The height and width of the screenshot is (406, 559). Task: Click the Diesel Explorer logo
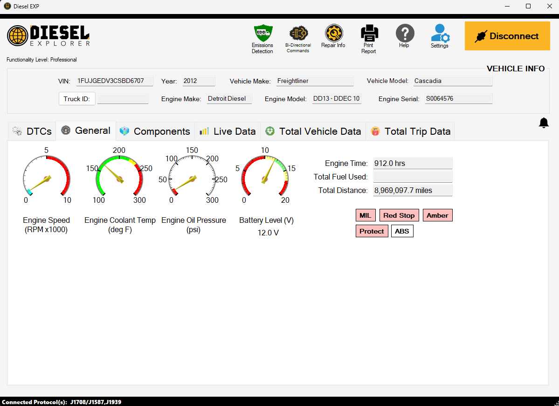pos(48,35)
